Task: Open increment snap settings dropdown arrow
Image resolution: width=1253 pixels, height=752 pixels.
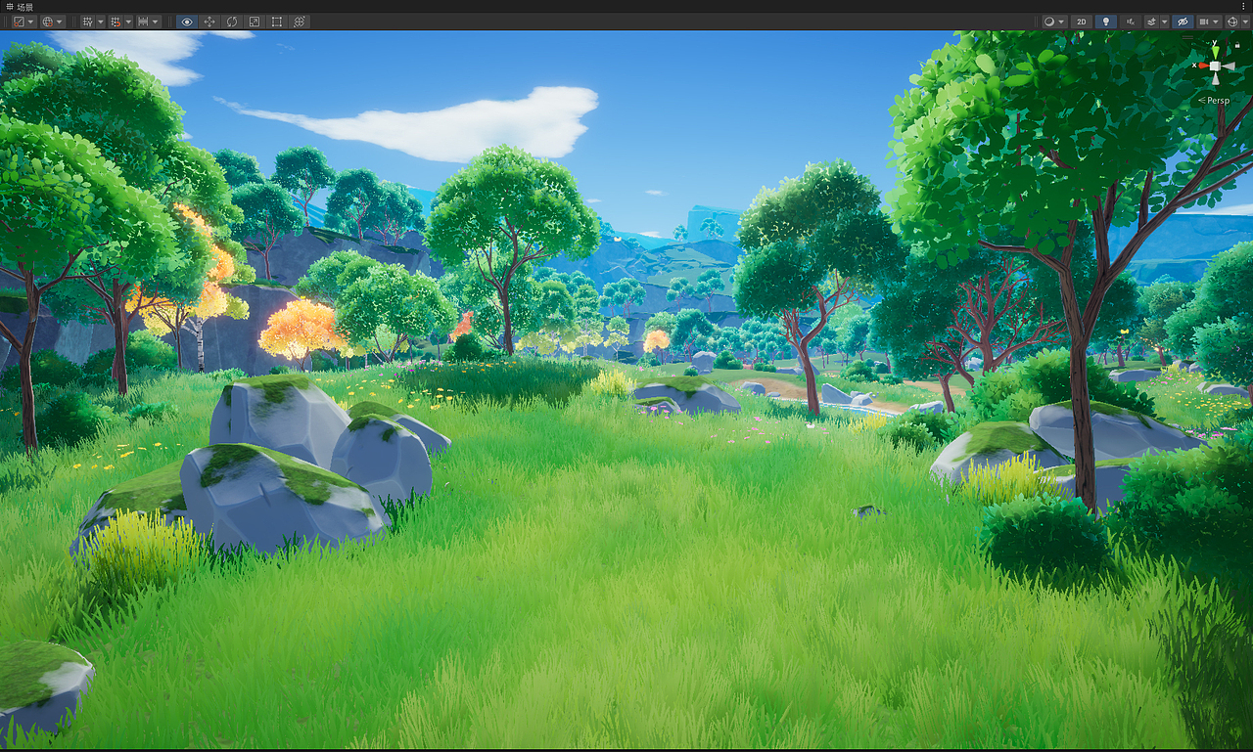Action: (x=156, y=22)
